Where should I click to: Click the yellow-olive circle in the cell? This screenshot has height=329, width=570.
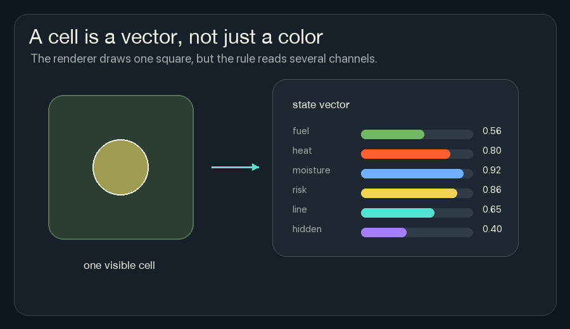(x=121, y=168)
